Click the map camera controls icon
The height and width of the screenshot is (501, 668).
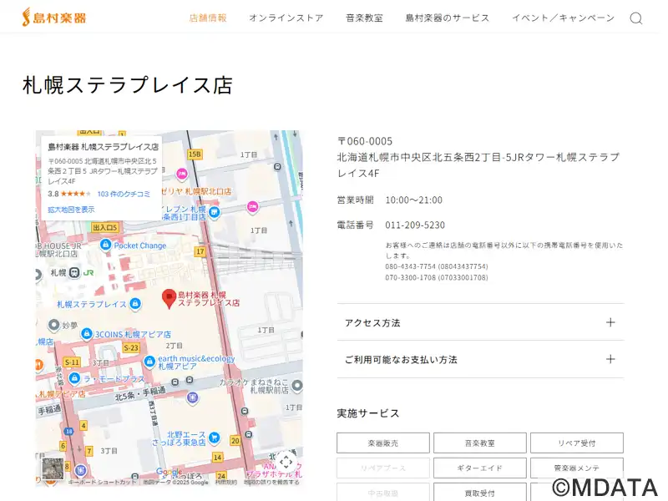click(x=286, y=462)
